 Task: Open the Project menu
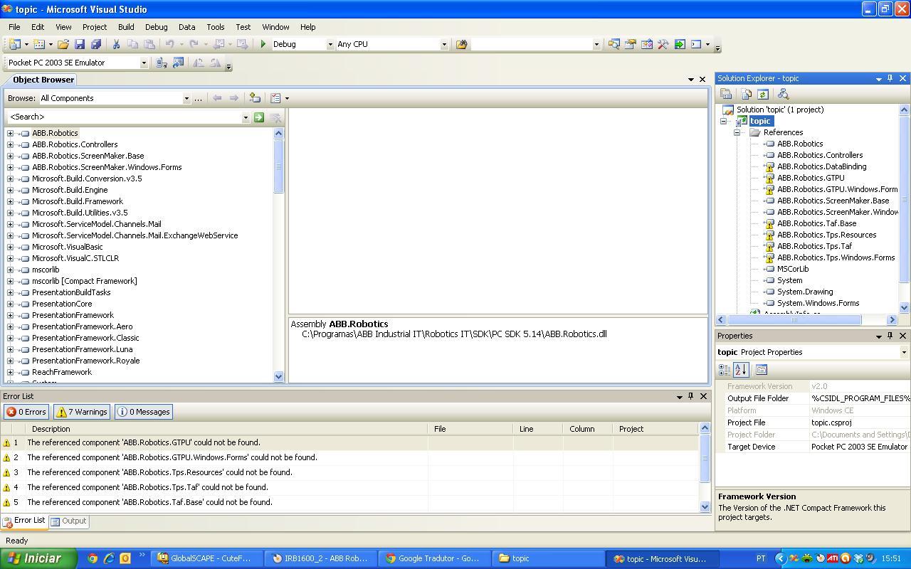(95, 27)
